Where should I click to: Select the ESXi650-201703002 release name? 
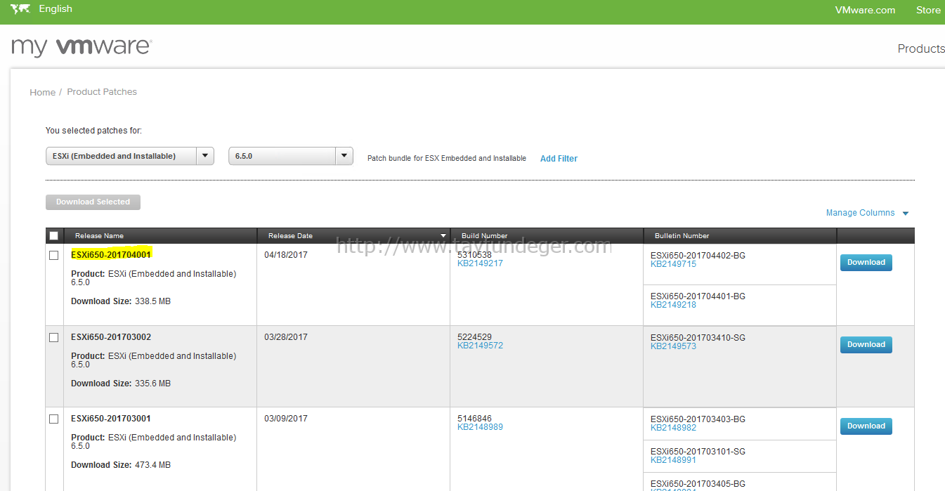click(x=111, y=337)
